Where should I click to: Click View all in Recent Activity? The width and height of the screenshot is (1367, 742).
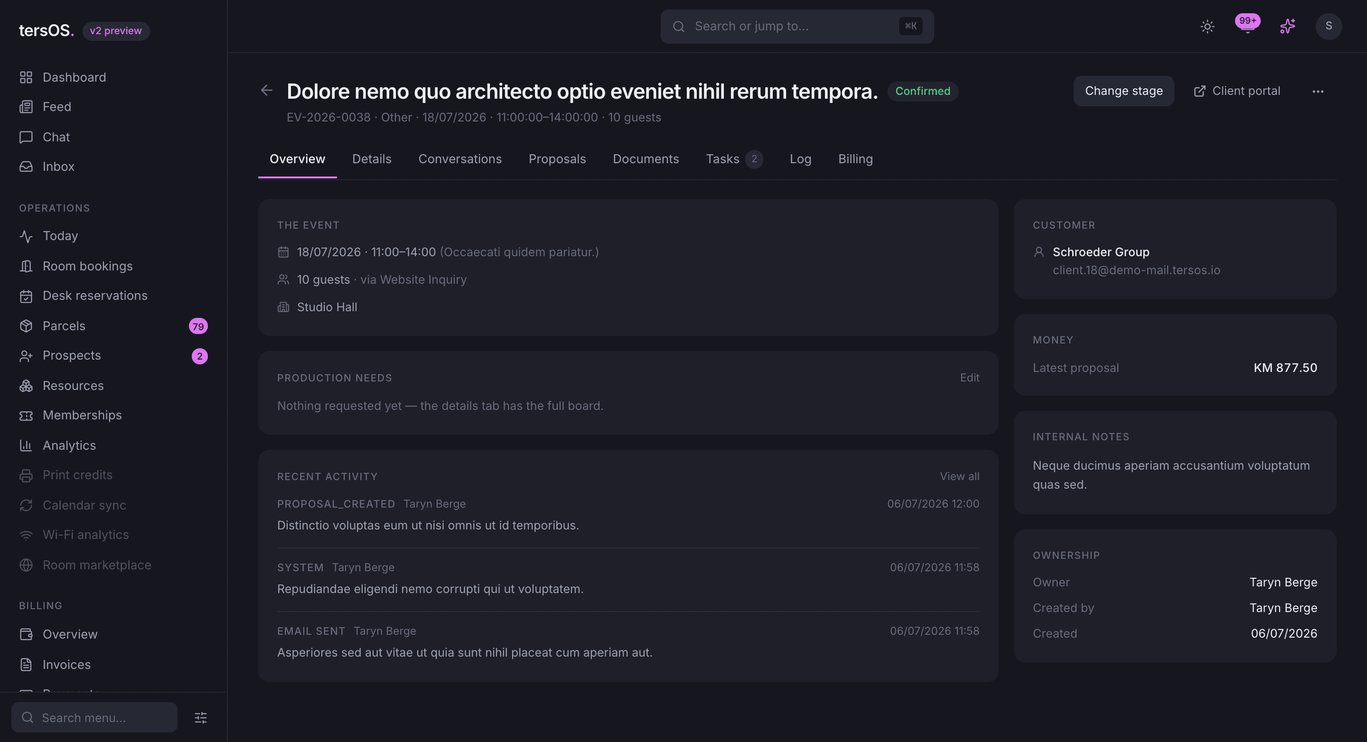[x=959, y=476]
